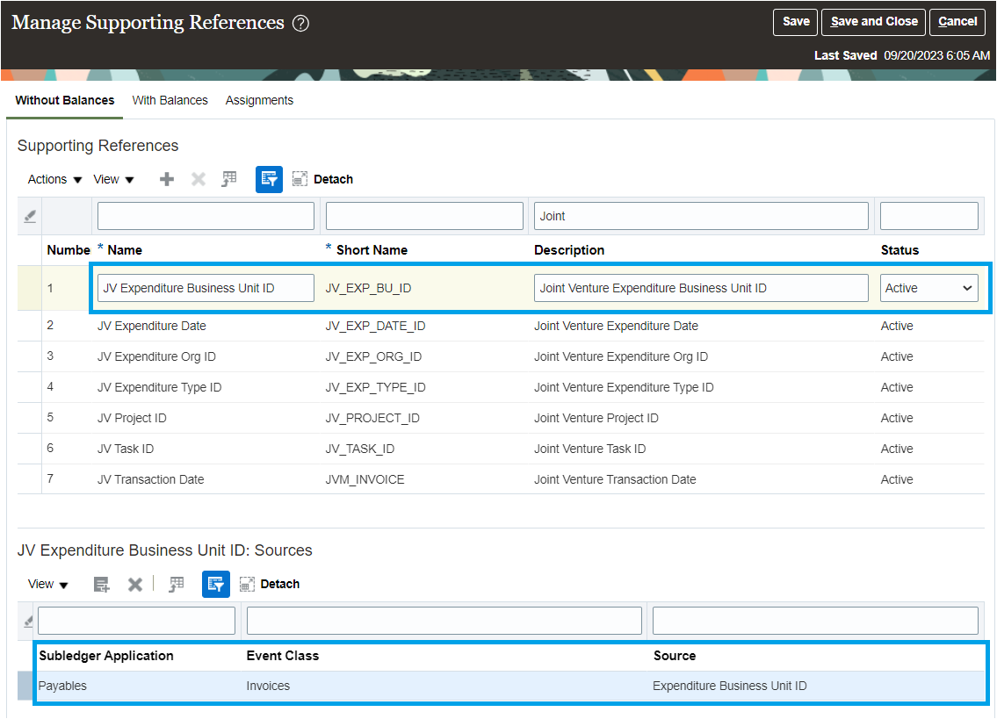Expand the View menu in the Sources section
The image size is (997, 719).
[x=48, y=584]
